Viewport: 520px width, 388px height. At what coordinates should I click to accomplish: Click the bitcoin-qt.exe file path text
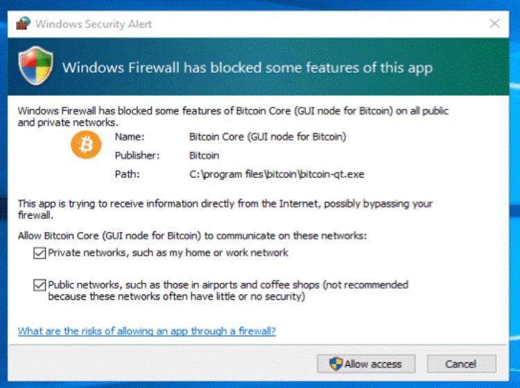(x=277, y=175)
